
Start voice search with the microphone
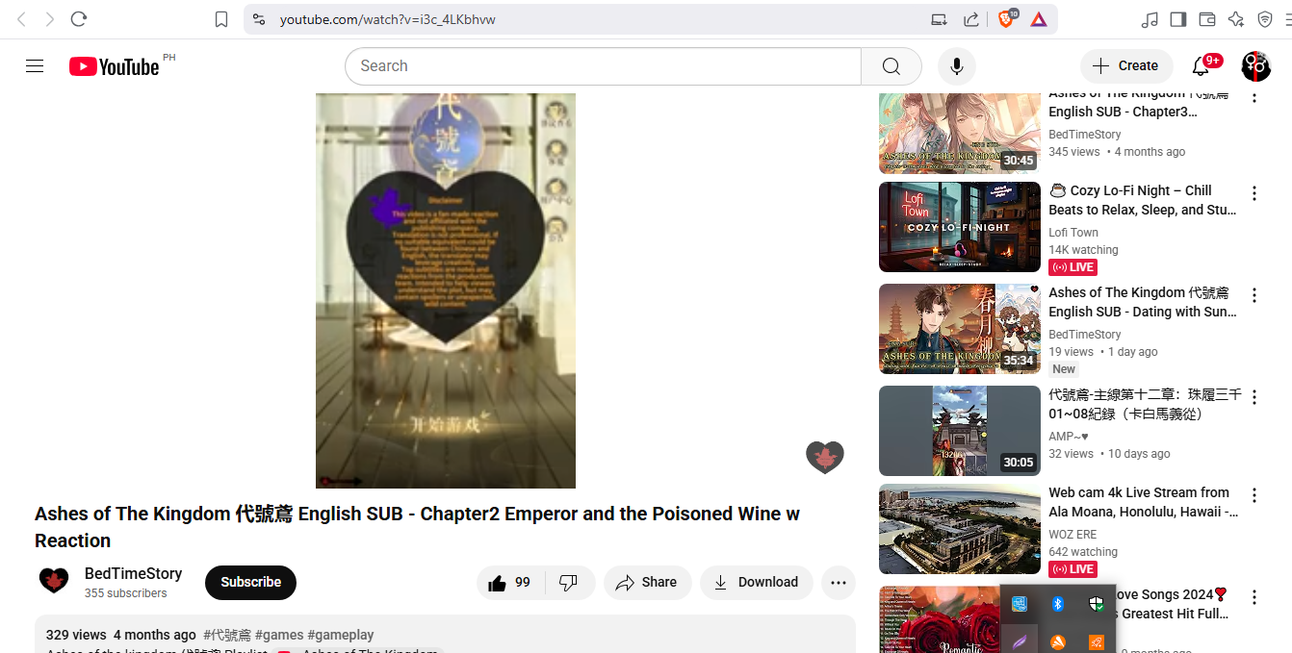click(x=957, y=66)
